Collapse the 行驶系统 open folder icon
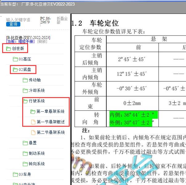 click(25, 101)
